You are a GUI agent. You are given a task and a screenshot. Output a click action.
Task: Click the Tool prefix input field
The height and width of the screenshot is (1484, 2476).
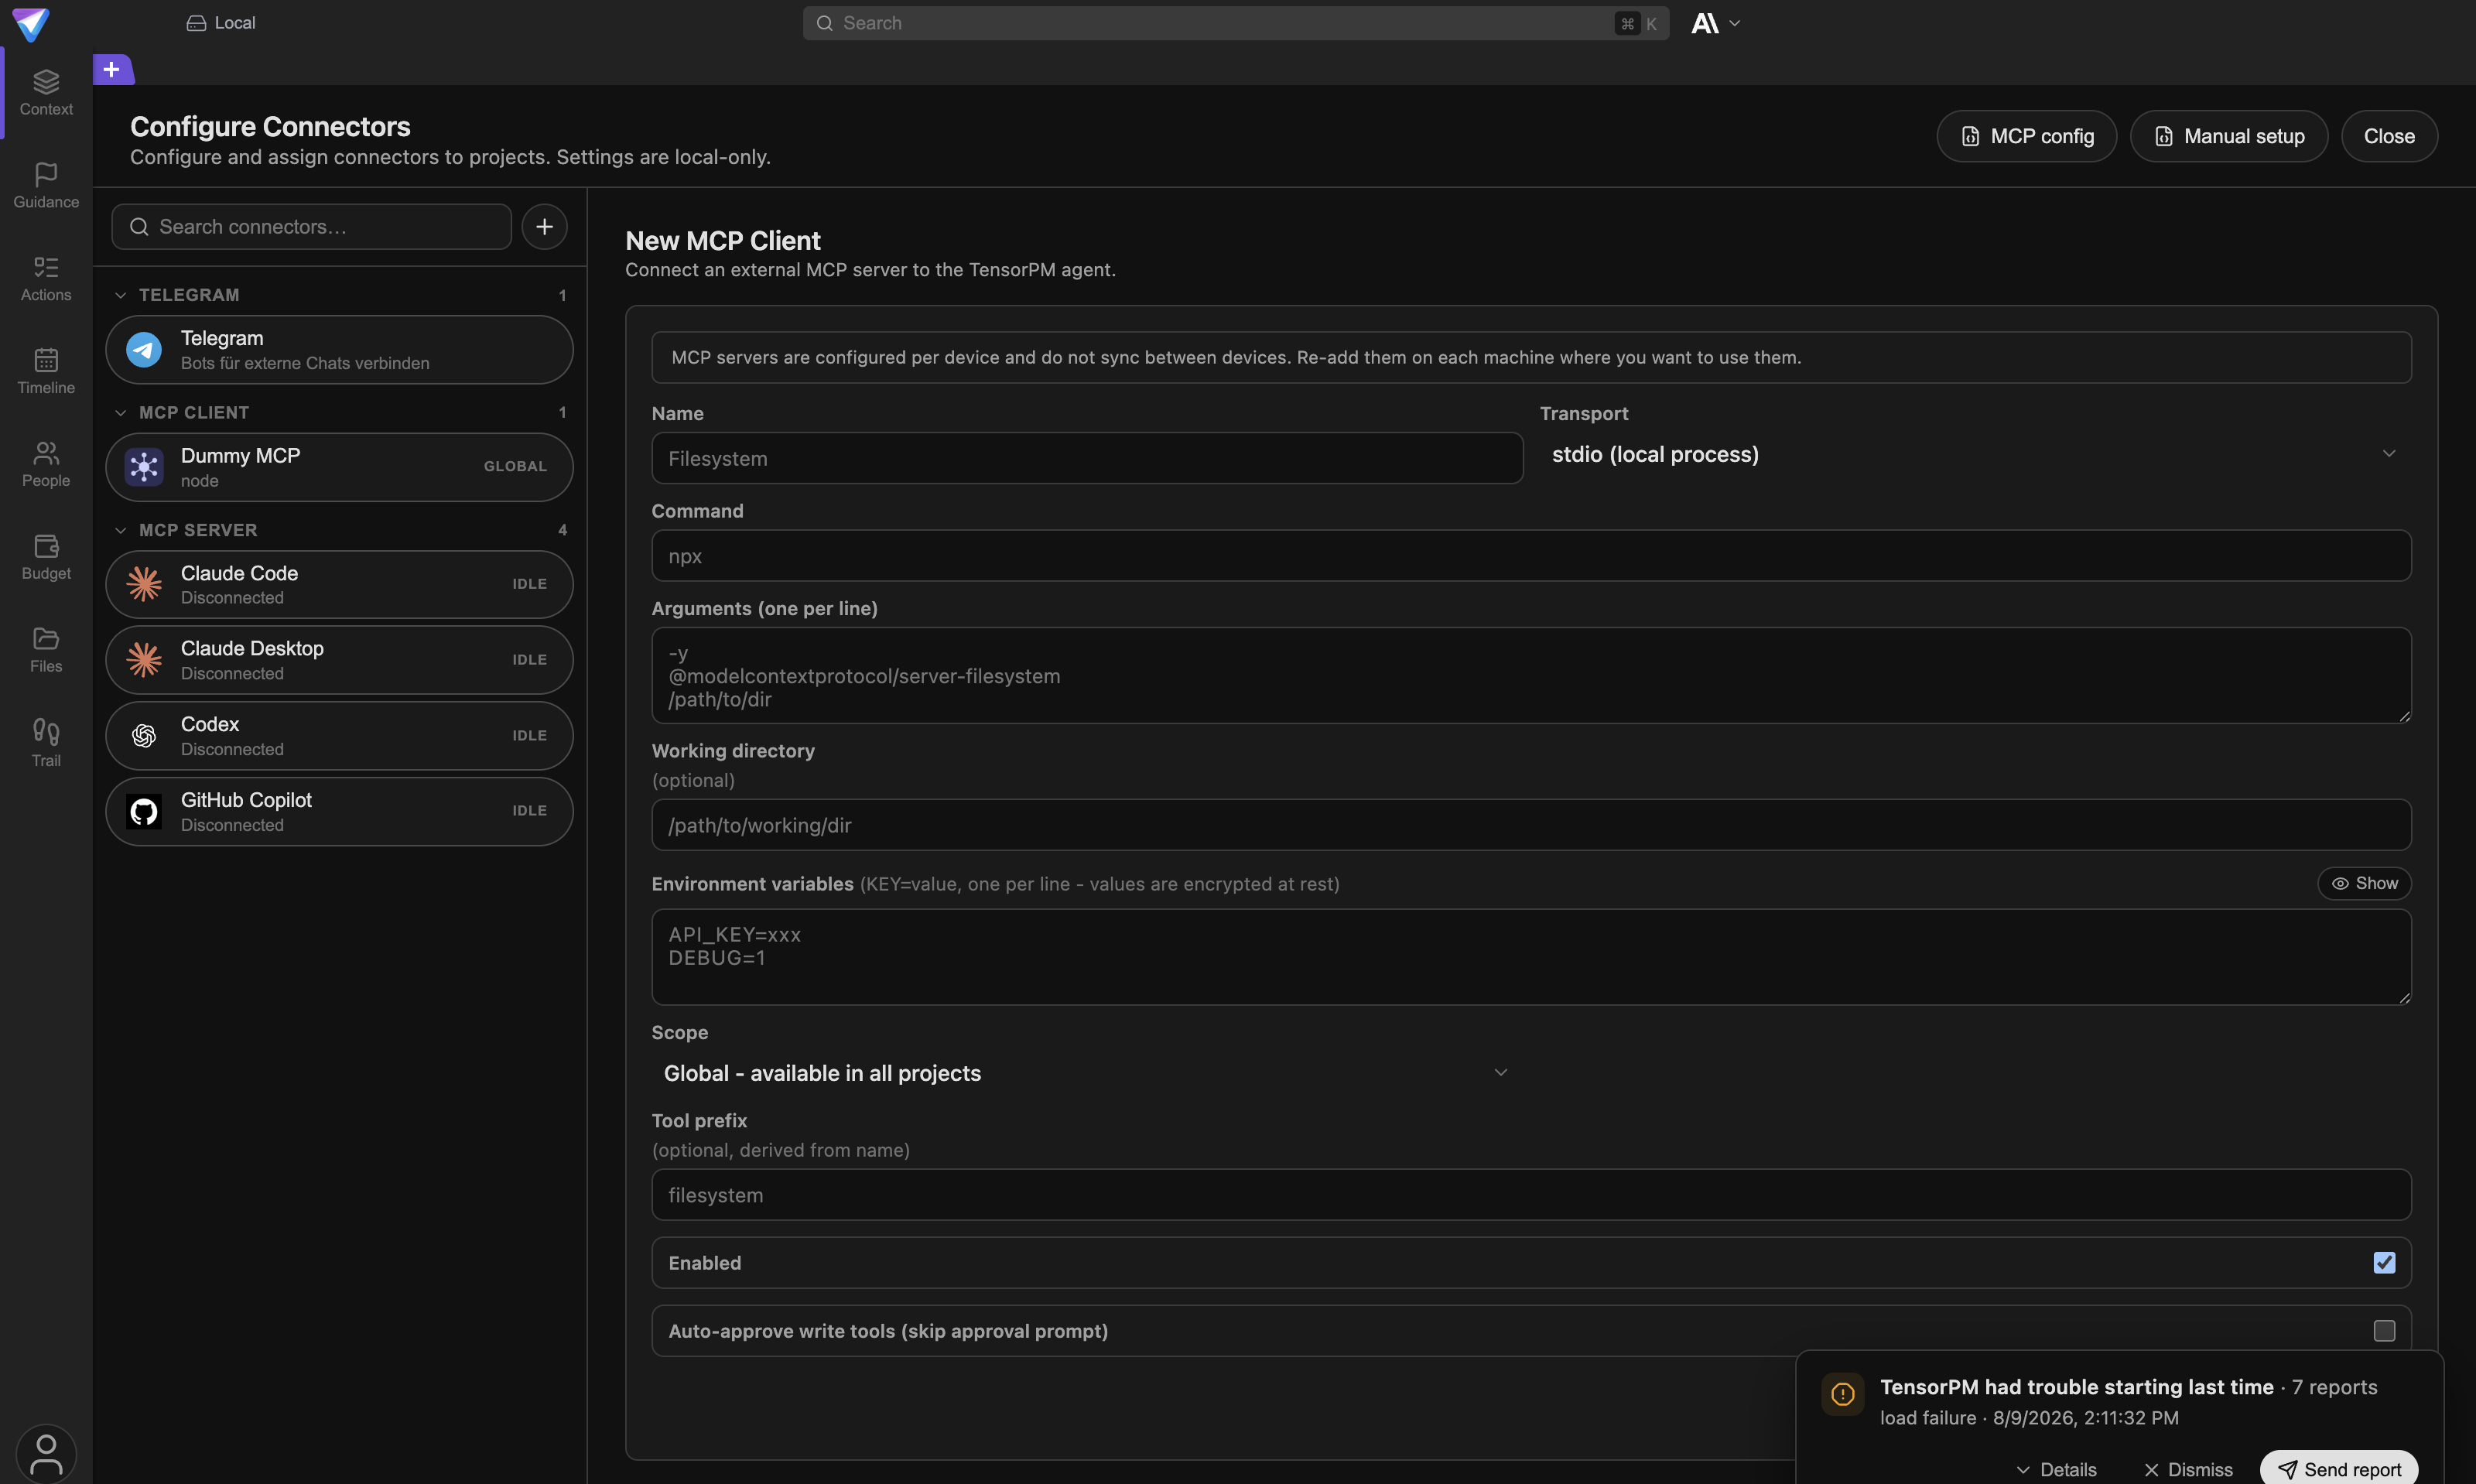pos(1531,1195)
